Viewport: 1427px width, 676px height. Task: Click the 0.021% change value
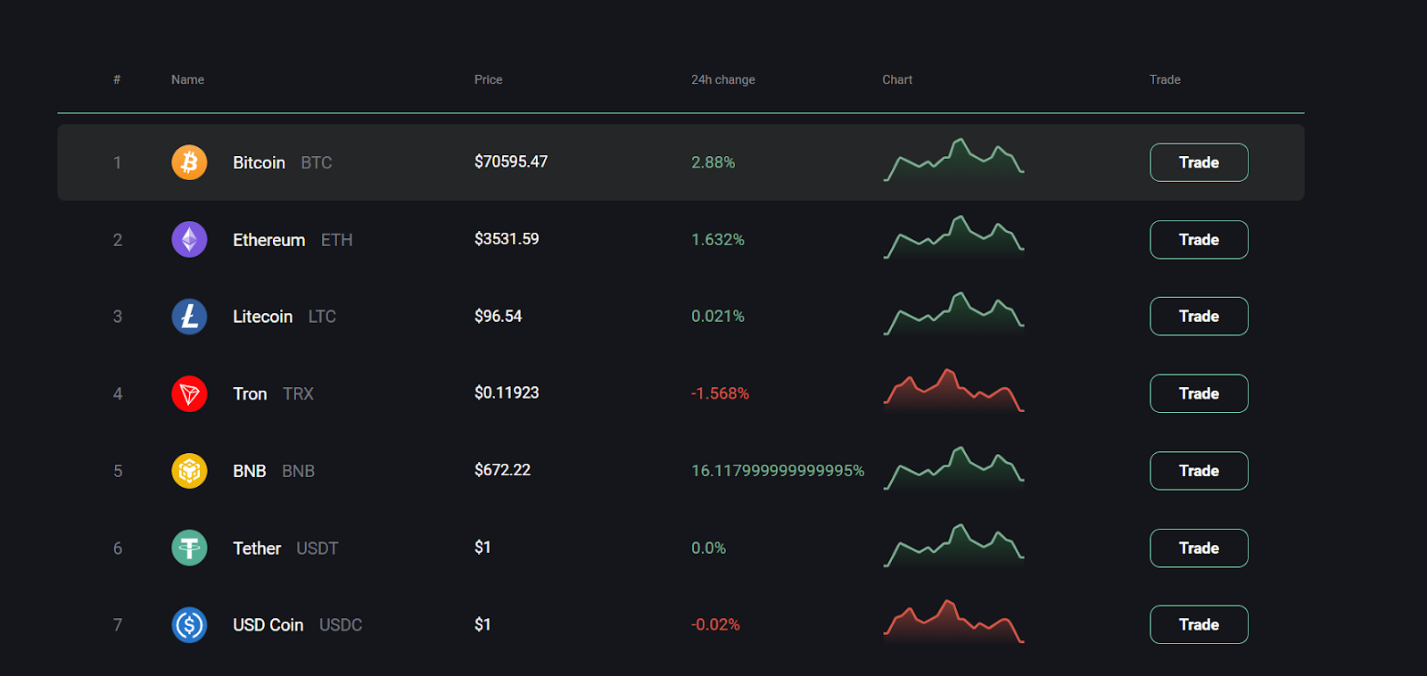pos(717,317)
